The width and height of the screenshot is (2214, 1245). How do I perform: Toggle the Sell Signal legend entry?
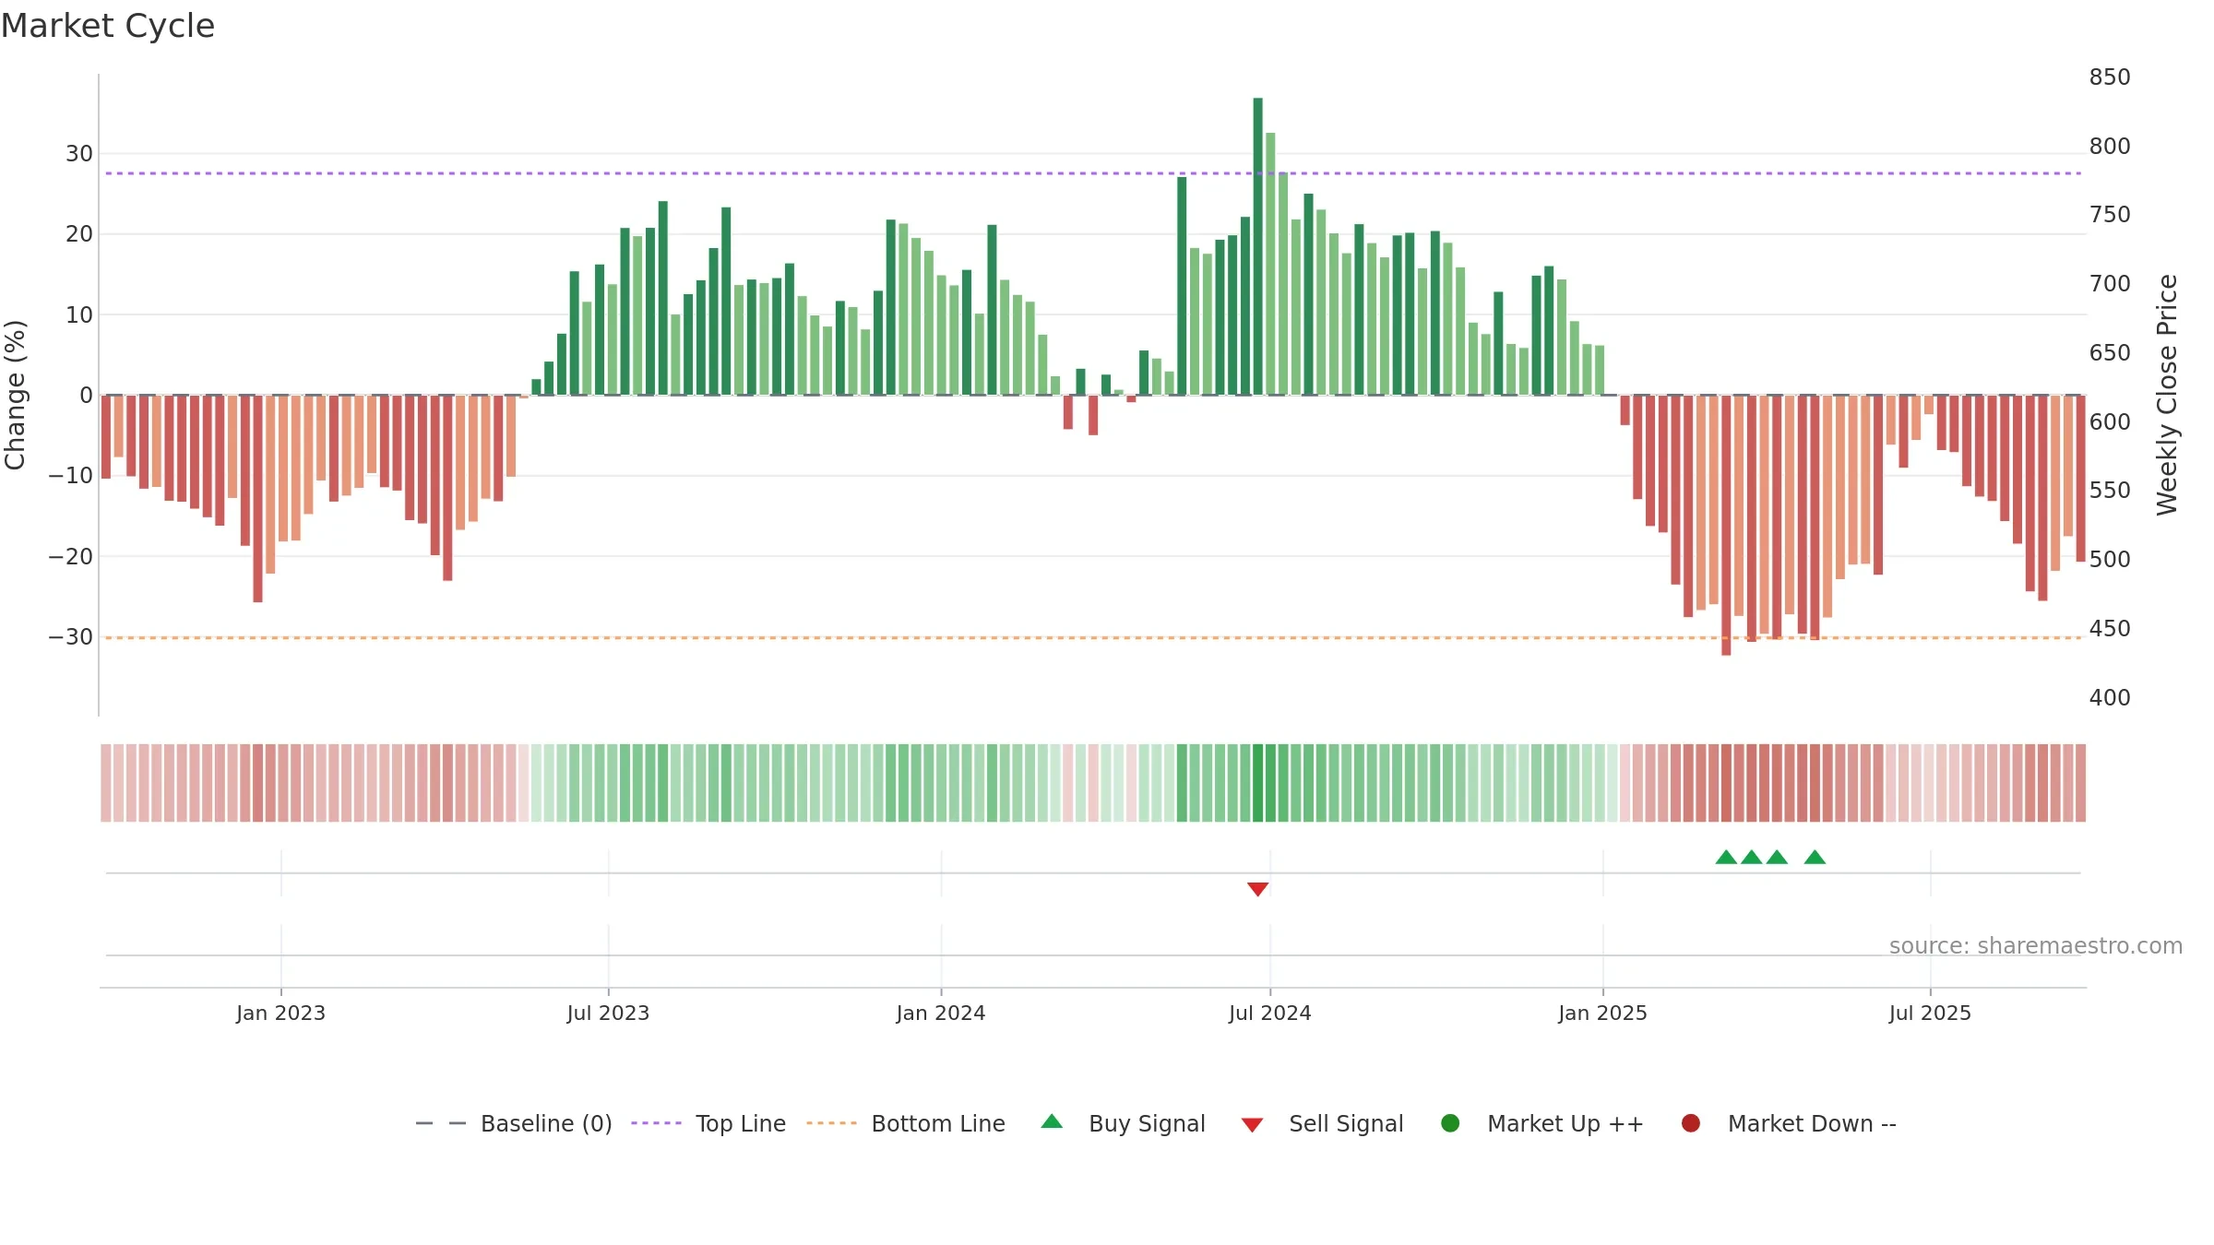(x=1322, y=1124)
